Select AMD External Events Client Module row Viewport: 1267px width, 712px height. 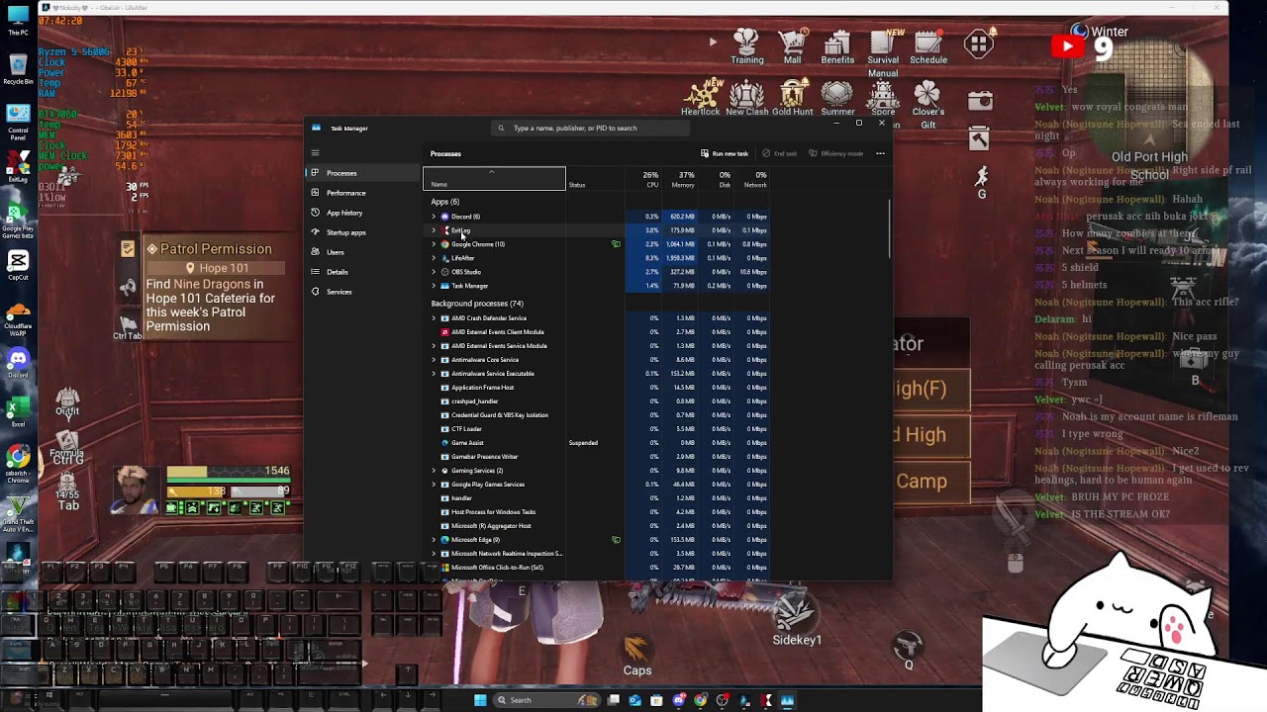tap(597, 332)
